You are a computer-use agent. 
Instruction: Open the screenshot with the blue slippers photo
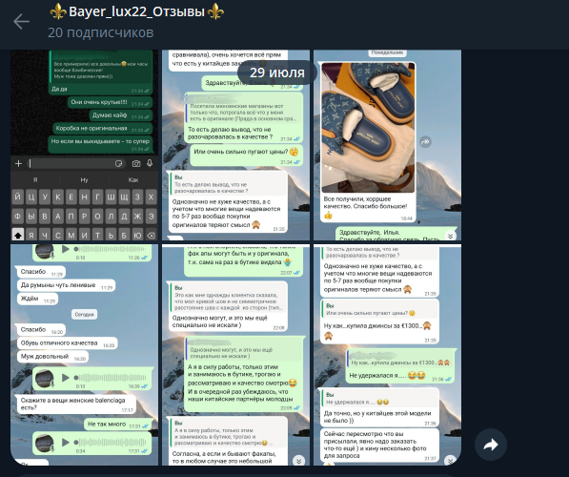(x=387, y=145)
